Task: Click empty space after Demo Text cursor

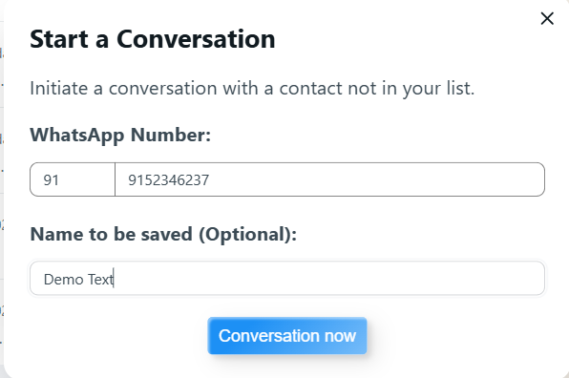Action: pyautogui.click(x=327, y=279)
